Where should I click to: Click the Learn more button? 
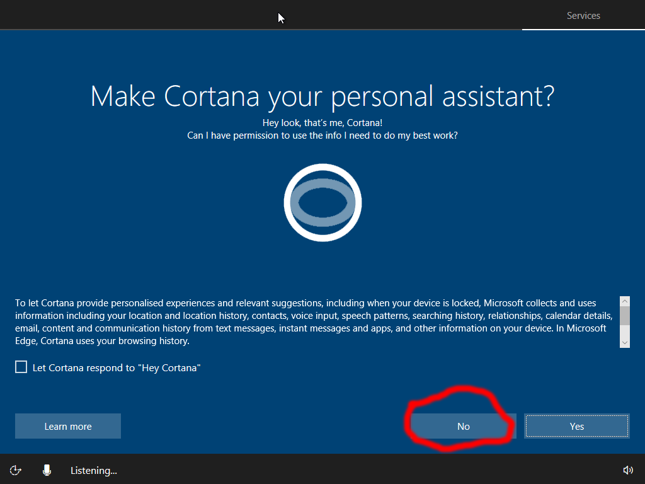point(68,426)
